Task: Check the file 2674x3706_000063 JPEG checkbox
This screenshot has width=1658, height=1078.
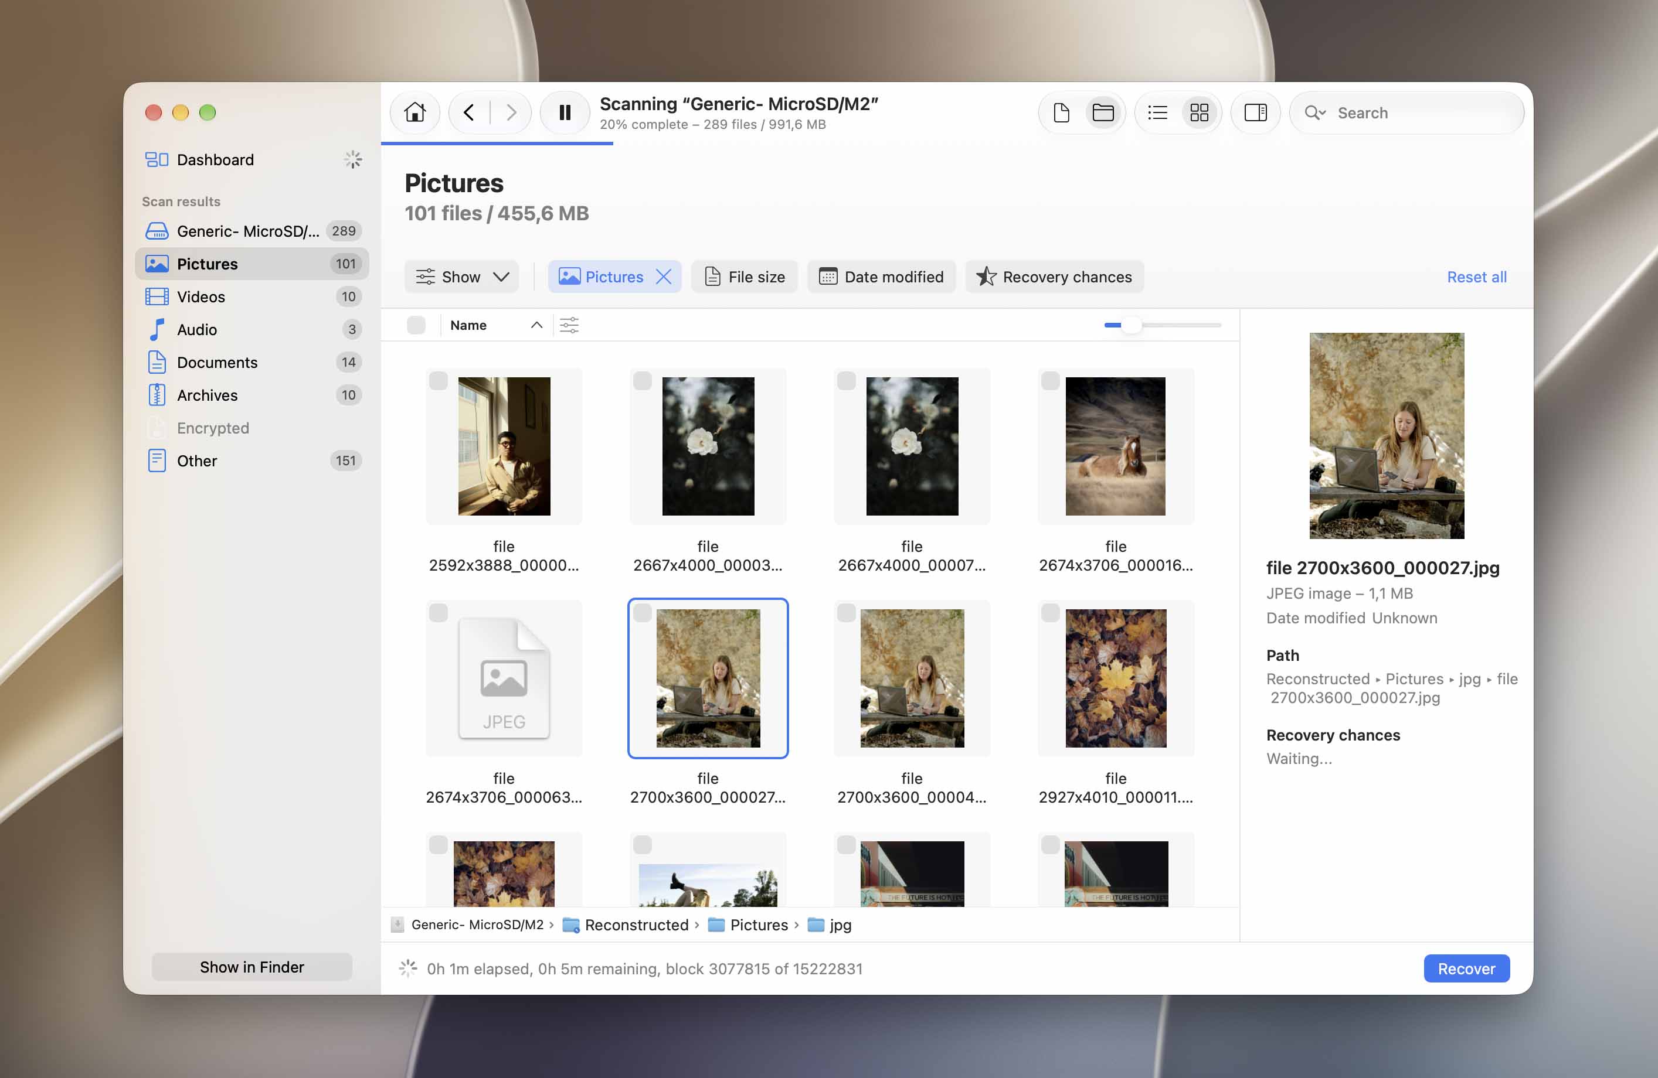Action: pos(438,613)
